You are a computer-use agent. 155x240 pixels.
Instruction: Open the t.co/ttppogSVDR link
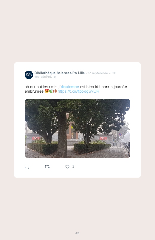(x=78, y=91)
